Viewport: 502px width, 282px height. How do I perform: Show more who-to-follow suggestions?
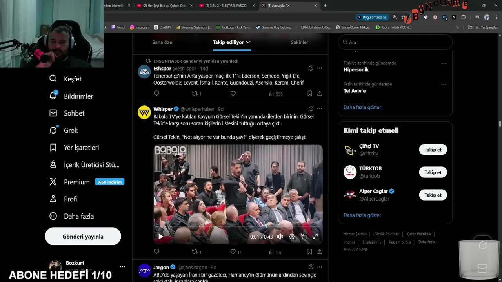pos(362,215)
